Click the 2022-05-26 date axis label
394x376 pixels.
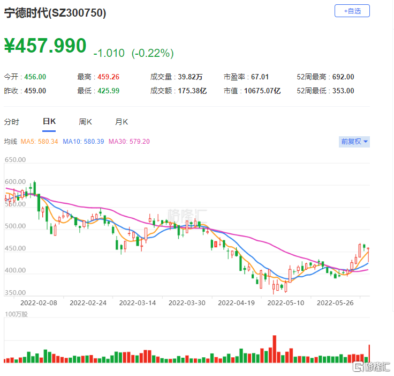coord(335,303)
